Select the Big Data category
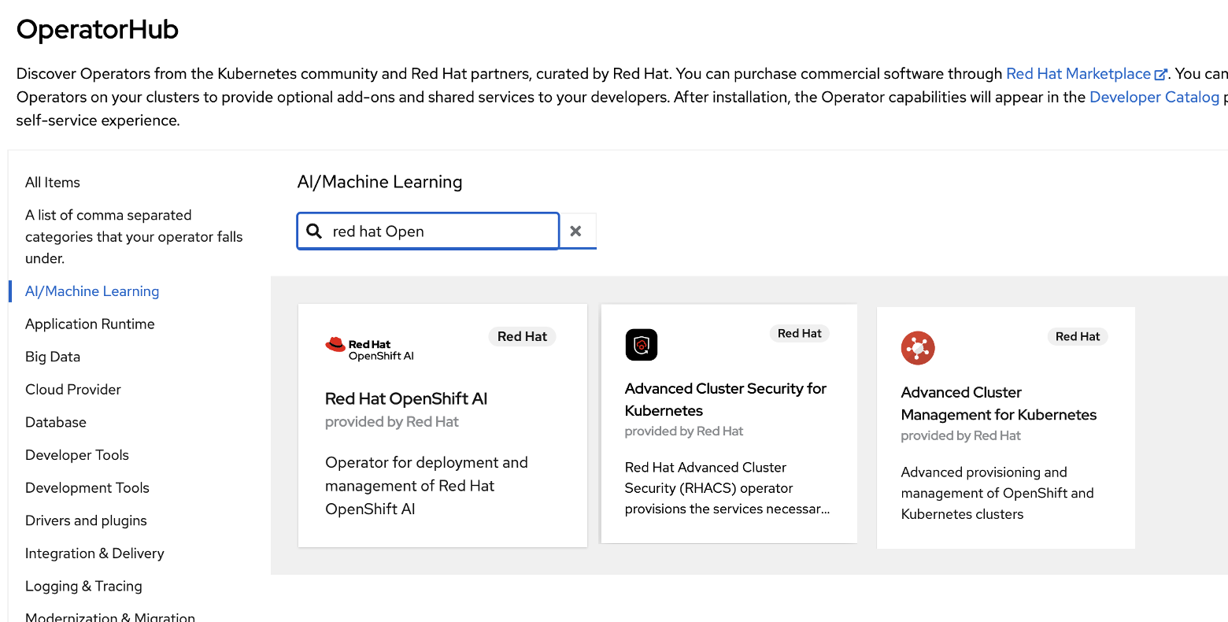The image size is (1228, 622). click(52, 356)
